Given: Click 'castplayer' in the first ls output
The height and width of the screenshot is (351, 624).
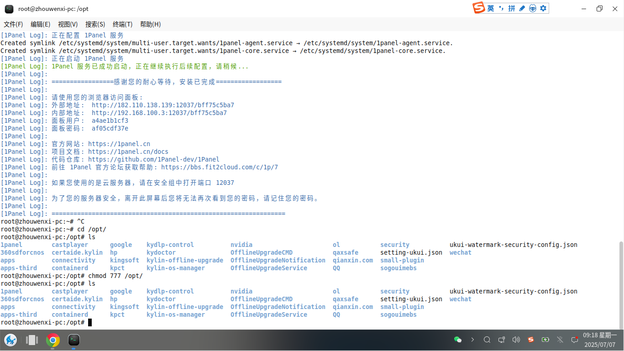Looking at the screenshot, I should (x=70, y=245).
